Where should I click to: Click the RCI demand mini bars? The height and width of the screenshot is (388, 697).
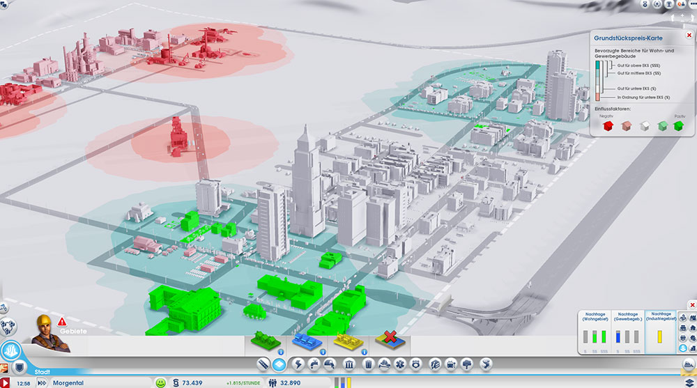click(x=343, y=382)
